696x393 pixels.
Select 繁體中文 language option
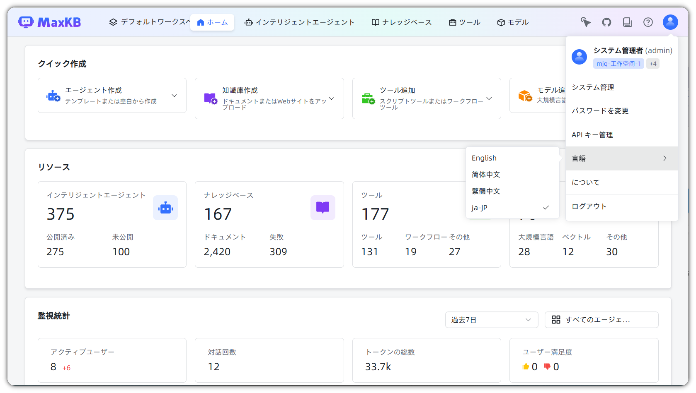512,191
